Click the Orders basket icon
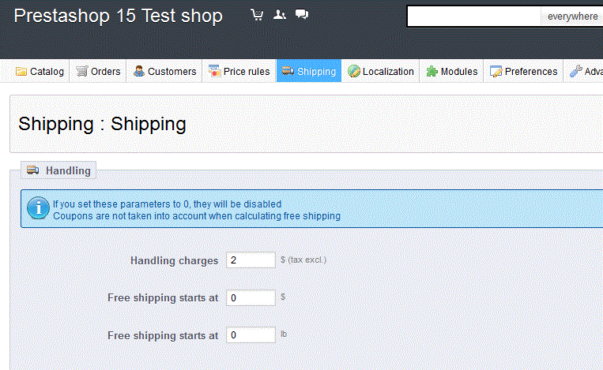The height and width of the screenshot is (370, 603). [82, 72]
